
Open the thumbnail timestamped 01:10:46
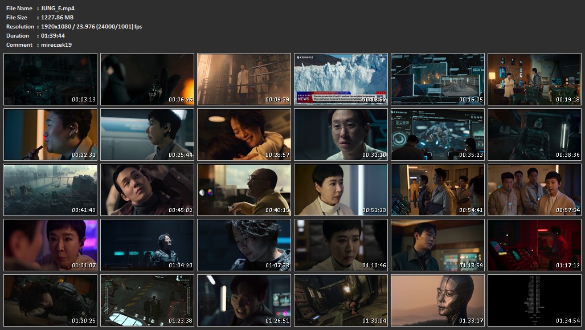coord(341,245)
